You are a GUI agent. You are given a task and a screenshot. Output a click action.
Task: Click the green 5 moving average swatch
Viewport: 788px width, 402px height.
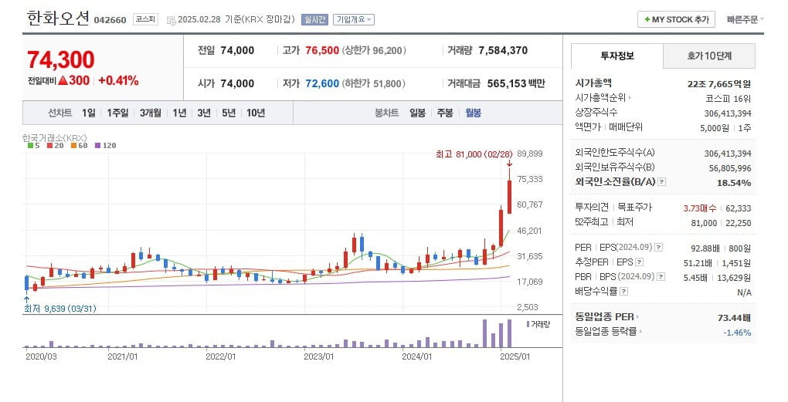tap(30, 146)
